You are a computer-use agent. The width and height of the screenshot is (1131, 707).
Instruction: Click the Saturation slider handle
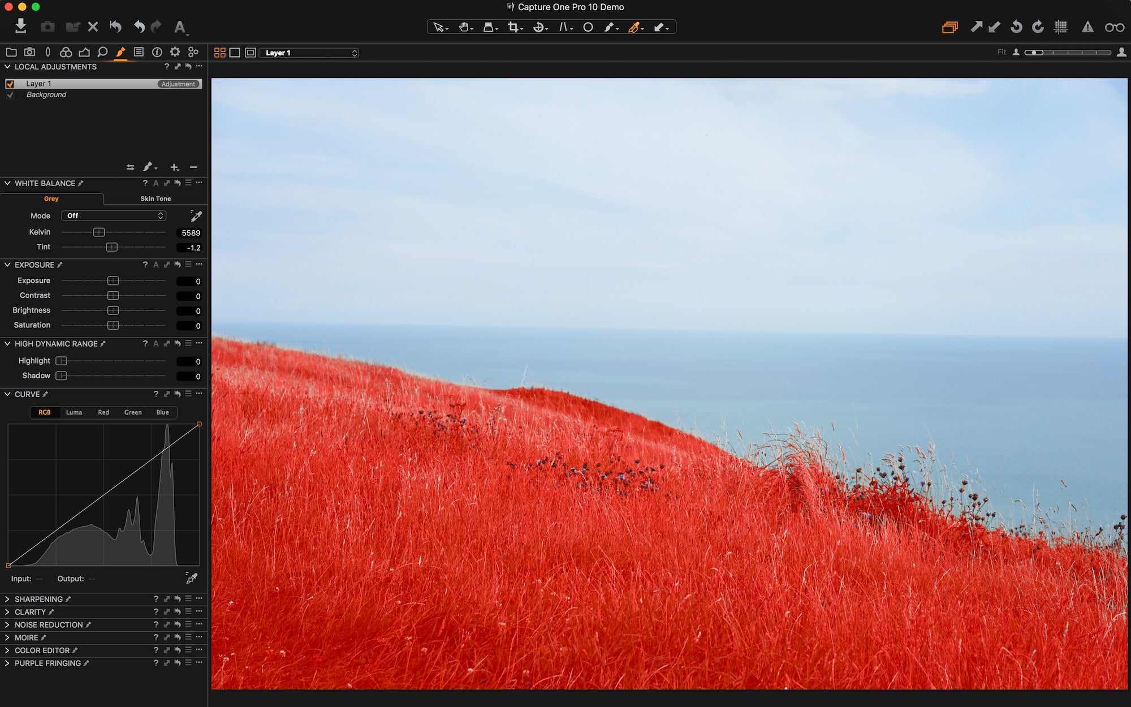click(x=113, y=325)
